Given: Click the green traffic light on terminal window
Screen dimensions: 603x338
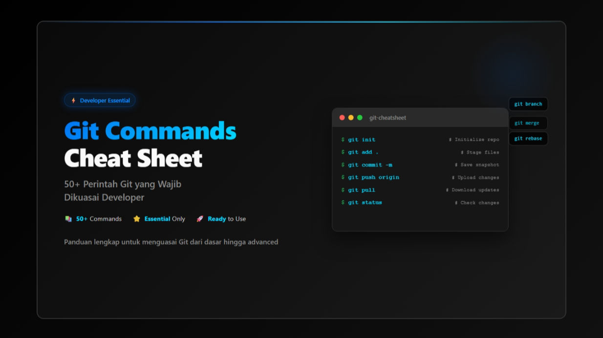Looking at the screenshot, I should pos(360,117).
